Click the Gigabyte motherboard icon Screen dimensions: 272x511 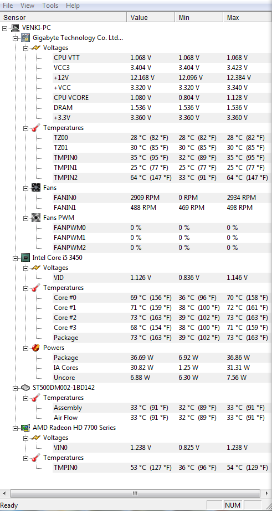coord(25,38)
